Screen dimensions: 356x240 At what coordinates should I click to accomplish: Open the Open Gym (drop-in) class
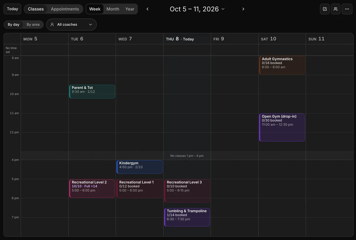(x=282, y=127)
